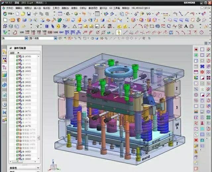This screenshot has height=172, width=212.
Task: Click the 10H7 tolerance icon
Action: click(61, 32)
